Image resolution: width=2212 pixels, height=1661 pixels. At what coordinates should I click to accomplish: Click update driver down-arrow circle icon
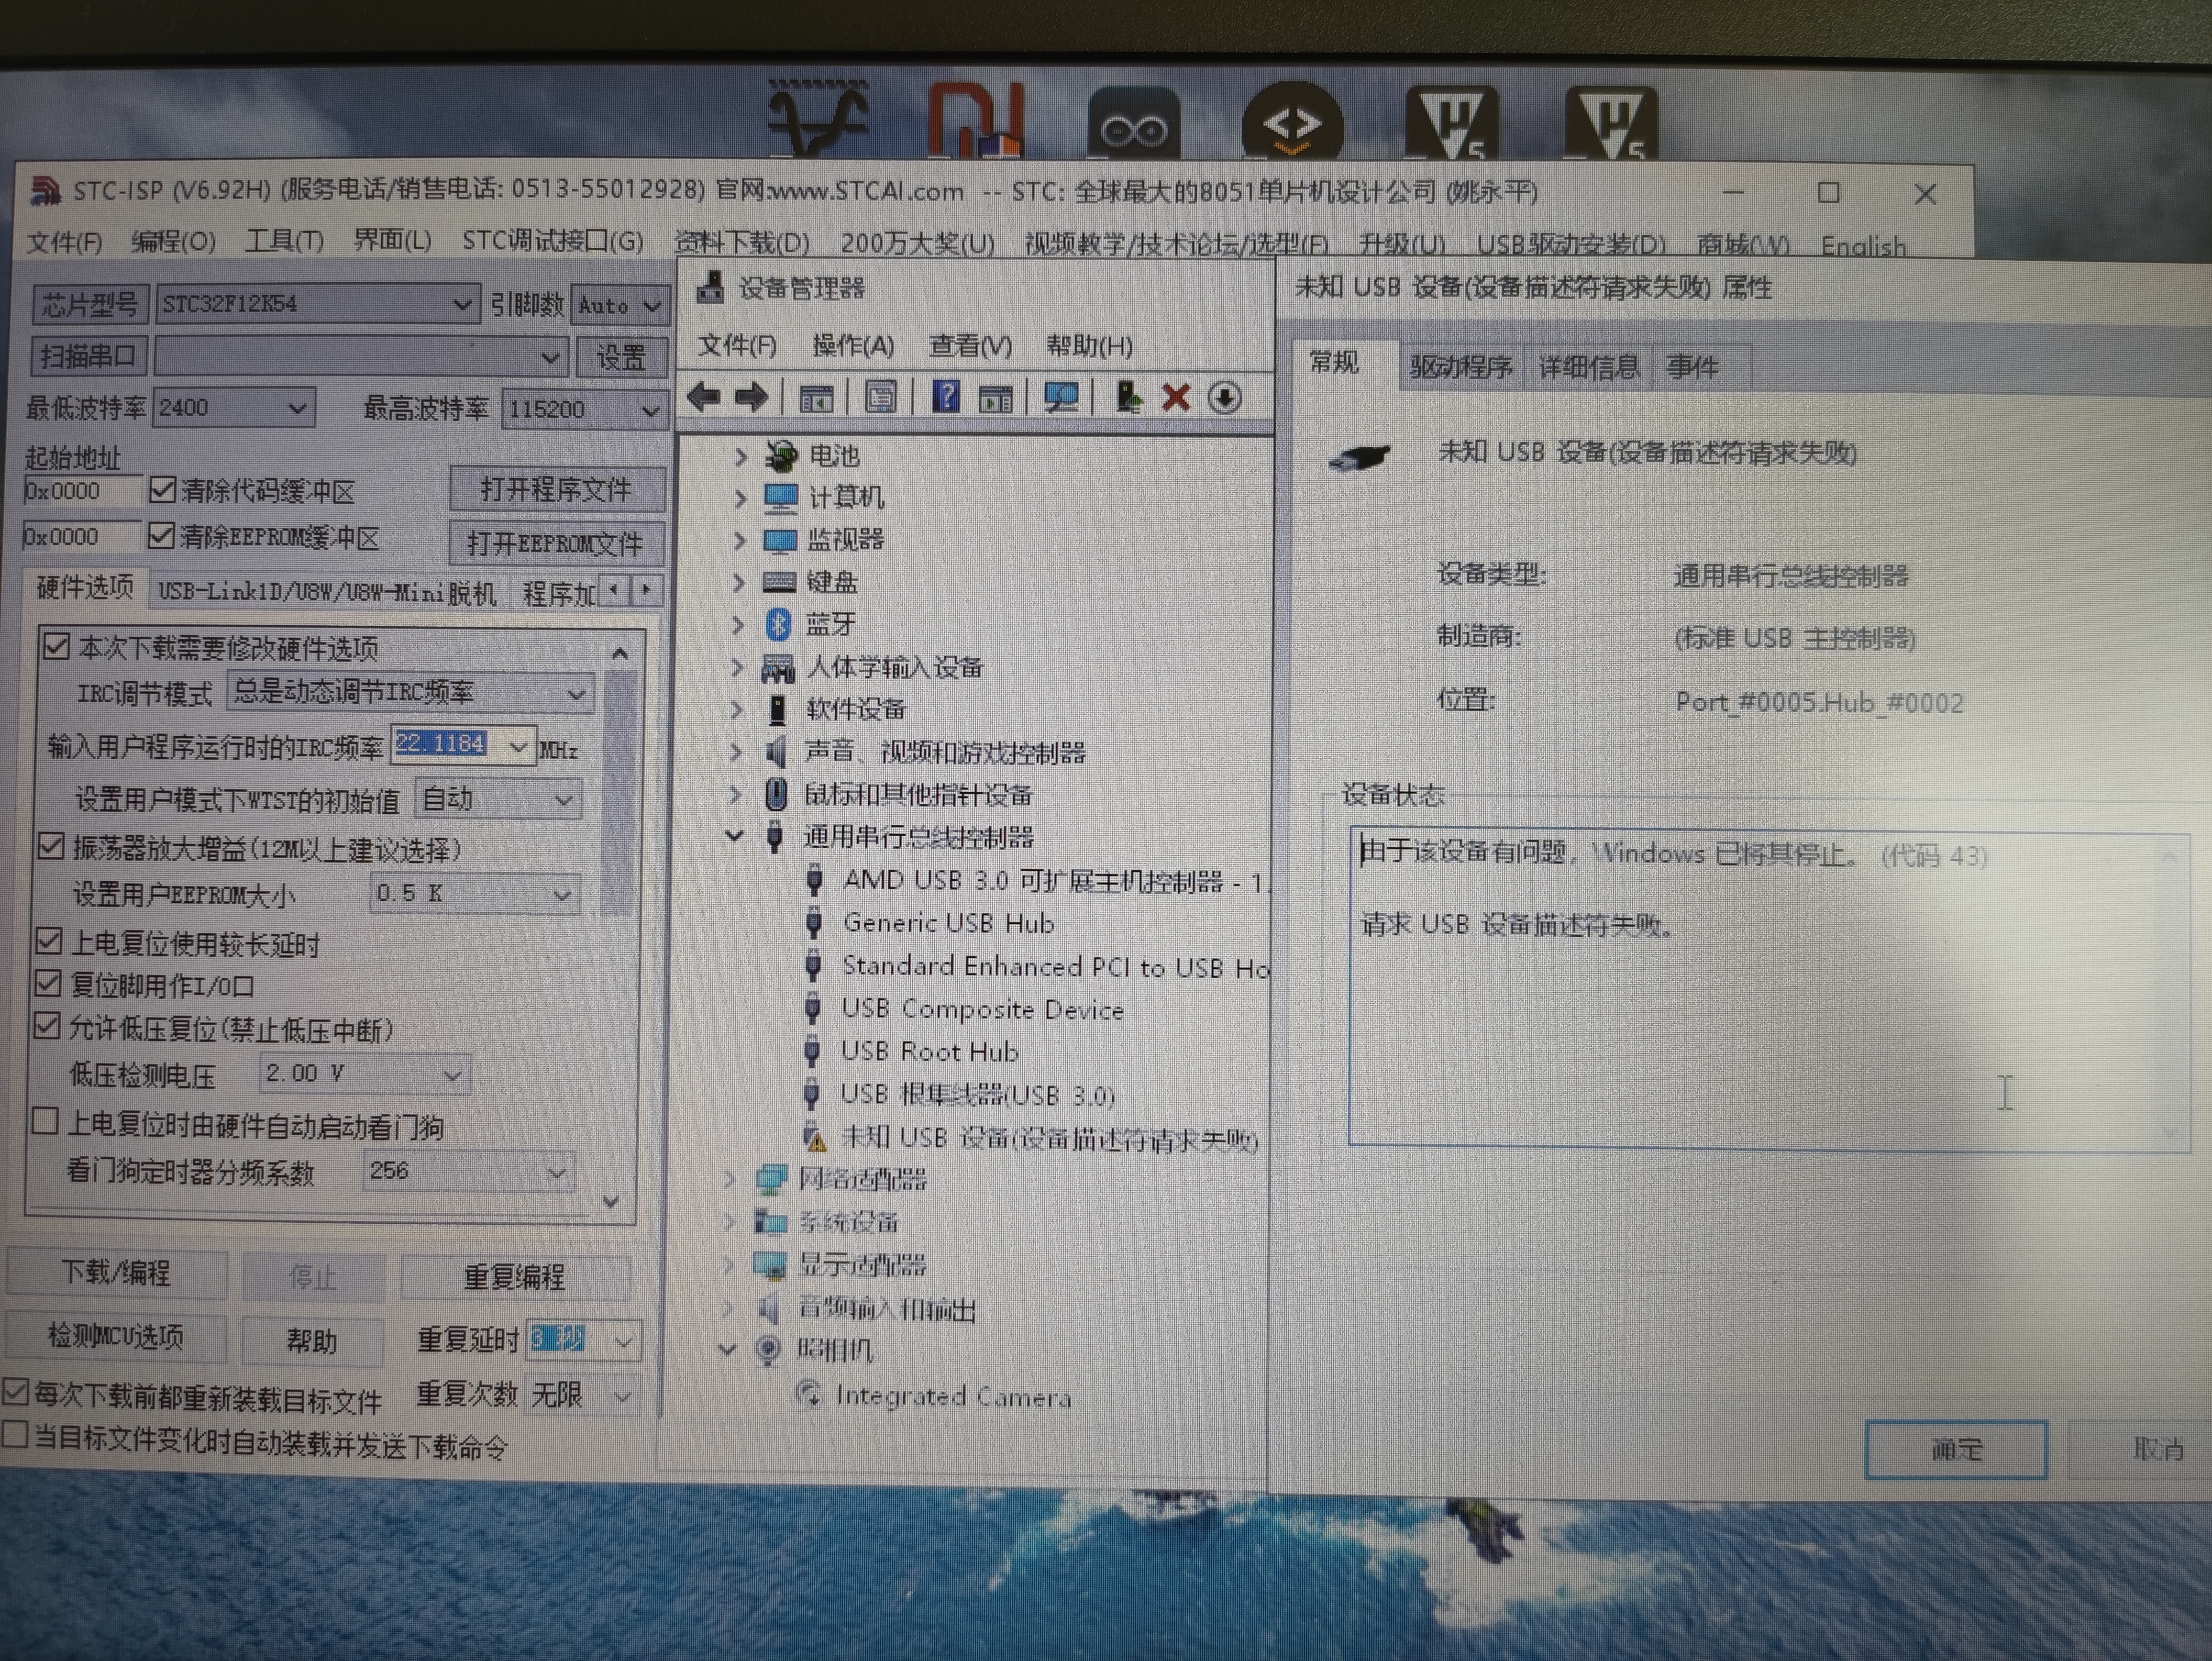(x=1225, y=398)
